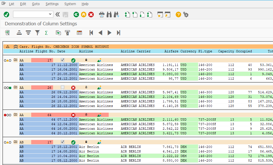Click flight number 64 in group header
This screenshot has height=165, width=273.
[49, 115]
